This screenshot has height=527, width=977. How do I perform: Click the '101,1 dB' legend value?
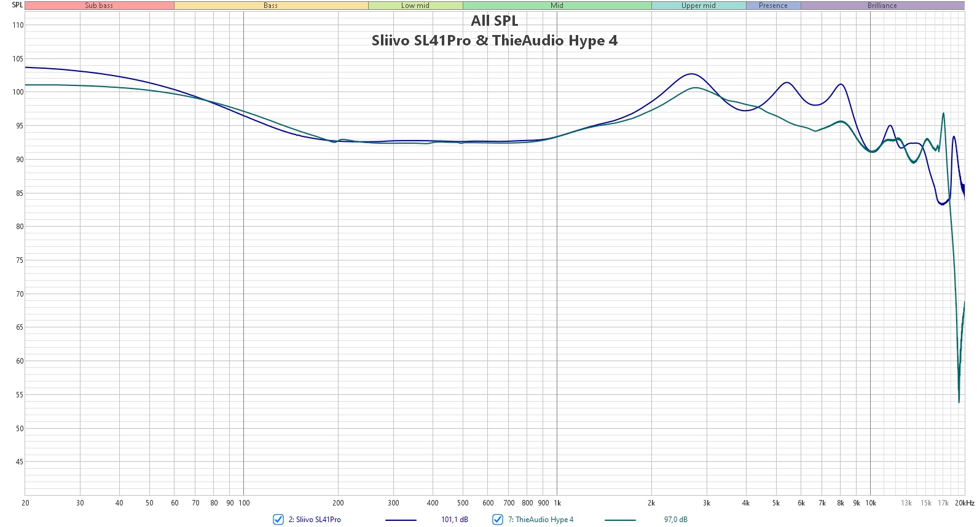coord(455,520)
